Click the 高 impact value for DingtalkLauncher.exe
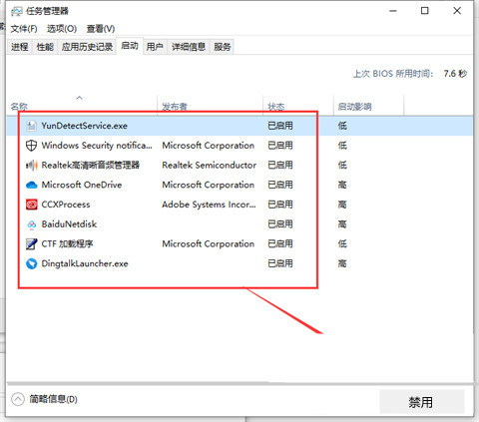 [x=342, y=263]
